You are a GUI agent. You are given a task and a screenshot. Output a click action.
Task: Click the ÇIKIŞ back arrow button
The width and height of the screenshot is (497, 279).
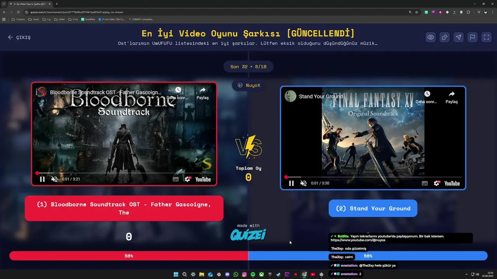(19, 37)
